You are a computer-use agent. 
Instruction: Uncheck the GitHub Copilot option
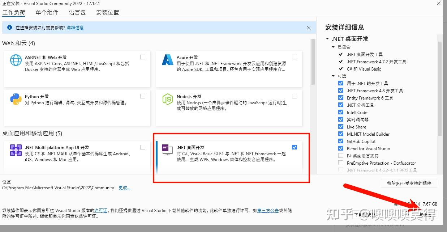click(341, 141)
